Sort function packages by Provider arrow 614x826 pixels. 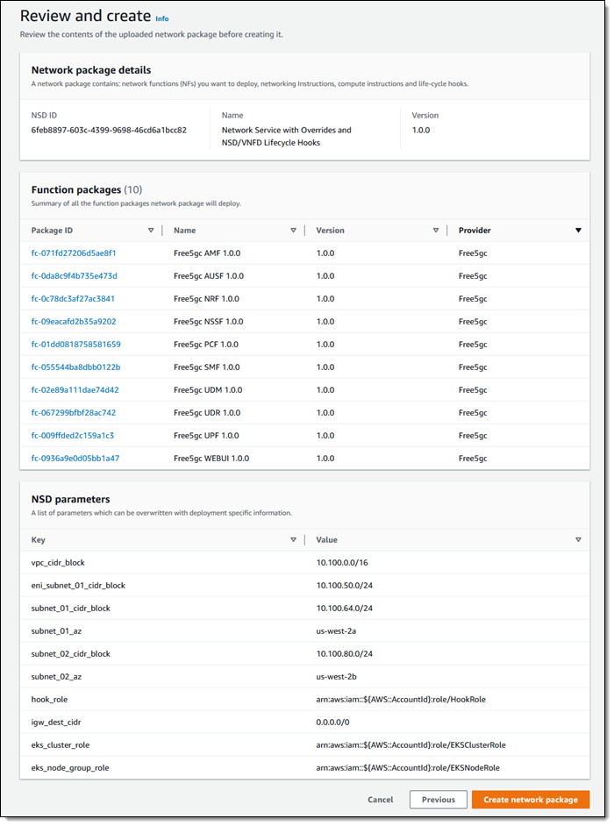click(578, 231)
